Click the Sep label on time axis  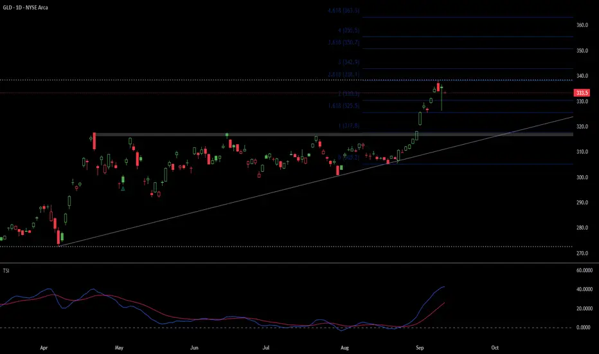420,348
